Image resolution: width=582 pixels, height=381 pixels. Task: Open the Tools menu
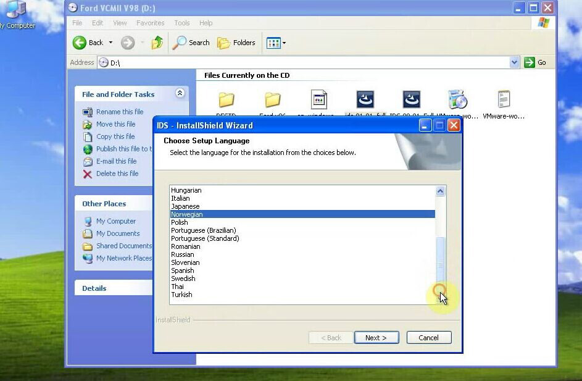coord(182,23)
